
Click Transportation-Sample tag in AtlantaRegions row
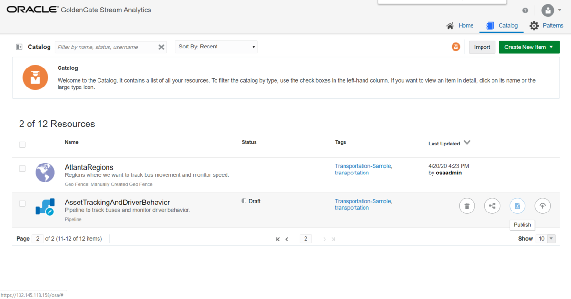(364, 166)
